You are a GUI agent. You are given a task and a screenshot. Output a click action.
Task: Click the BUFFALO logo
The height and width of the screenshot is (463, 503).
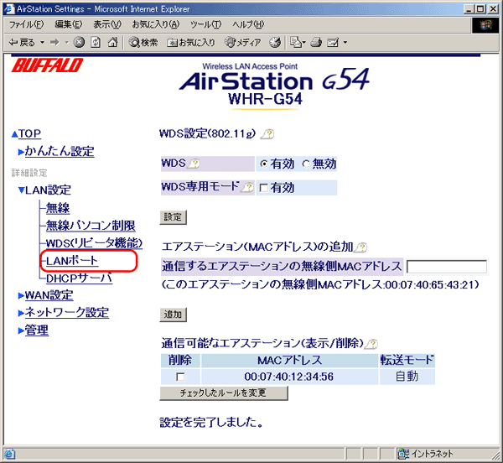click(x=47, y=65)
